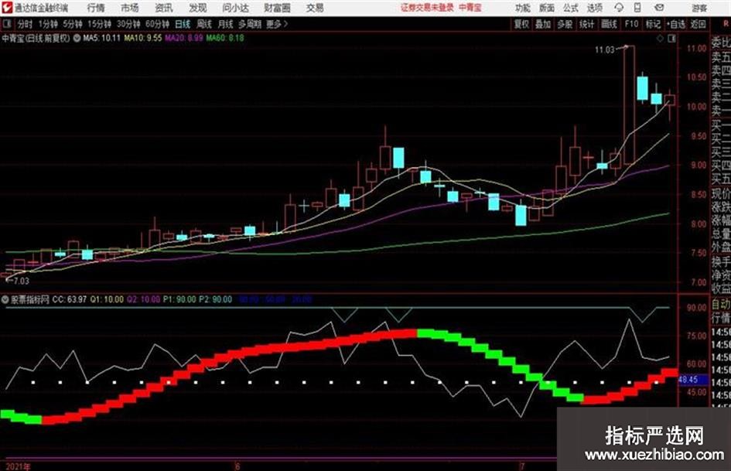Click the split-panel icon at chart top-right

[x=671, y=39]
